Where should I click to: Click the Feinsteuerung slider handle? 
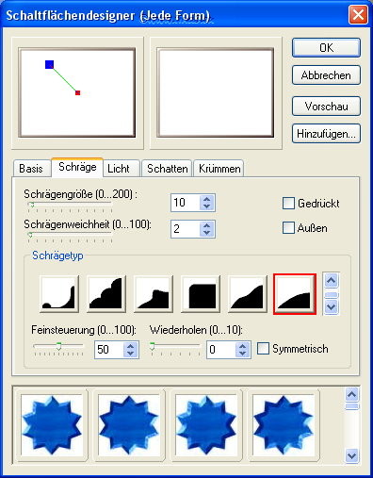click(58, 346)
